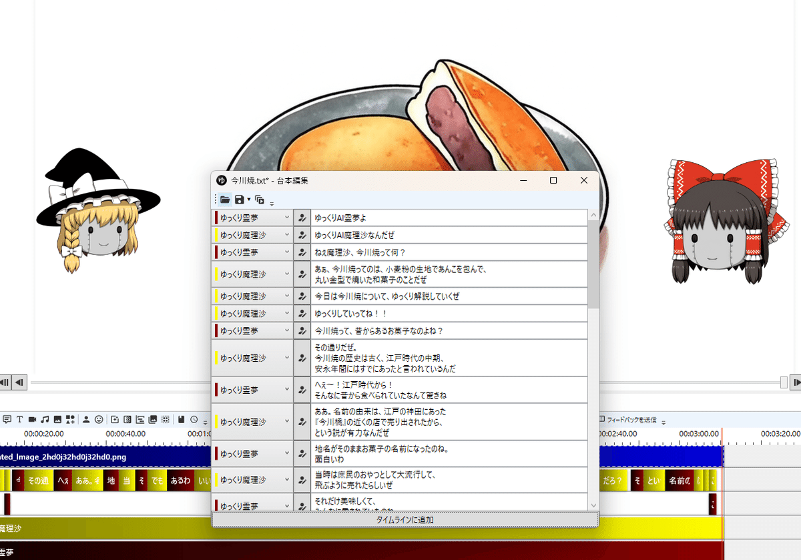Open character dropdown for 'ゆっくりAI霊夢よ' line

[x=286, y=218]
